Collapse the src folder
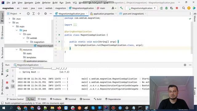 click(x=10, y=23)
